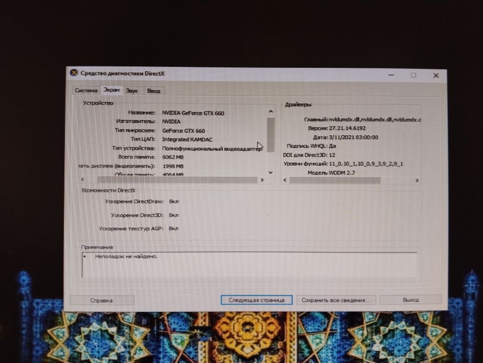Click device panel vertical scrollbar thumb
The width and height of the screenshot is (483, 363).
pyautogui.click(x=270, y=135)
